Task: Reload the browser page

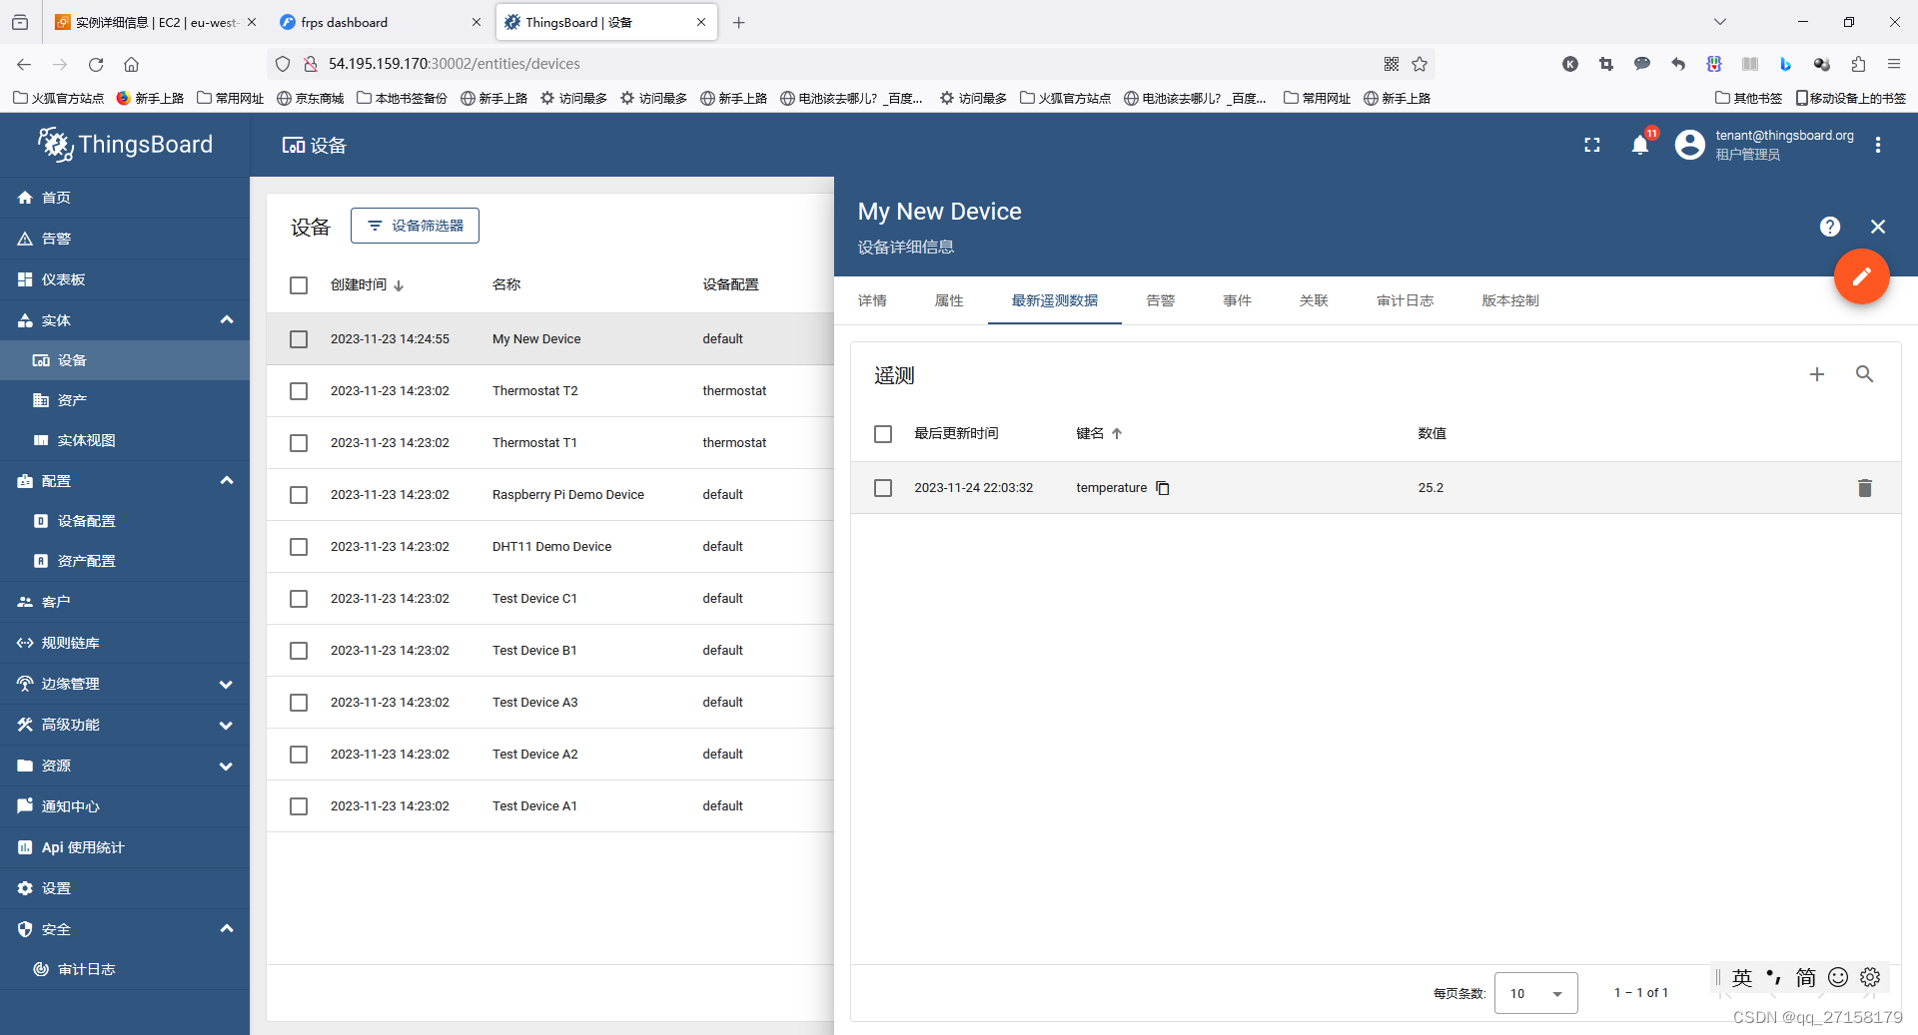Action: click(x=96, y=64)
